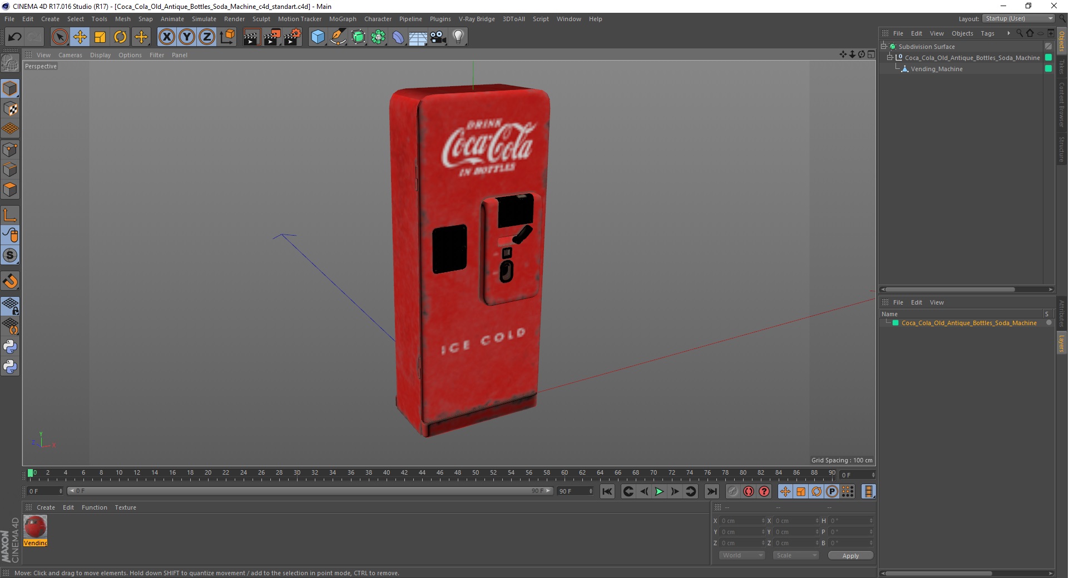The width and height of the screenshot is (1069, 578).
Task: Add a Cube primitive object
Action: (x=318, y=37)
